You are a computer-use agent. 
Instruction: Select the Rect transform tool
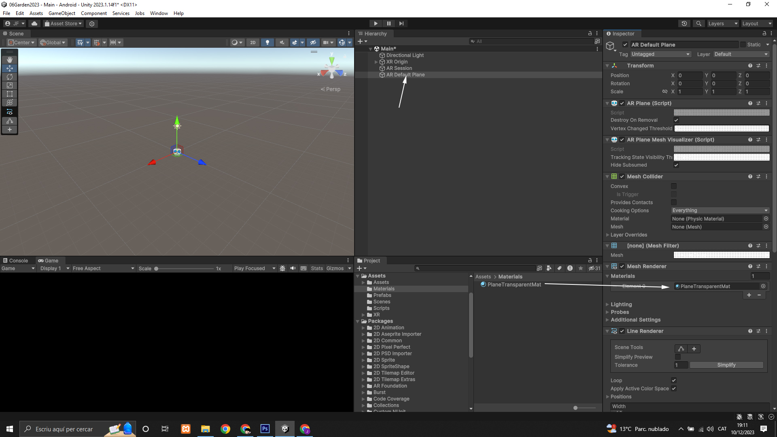10,94
